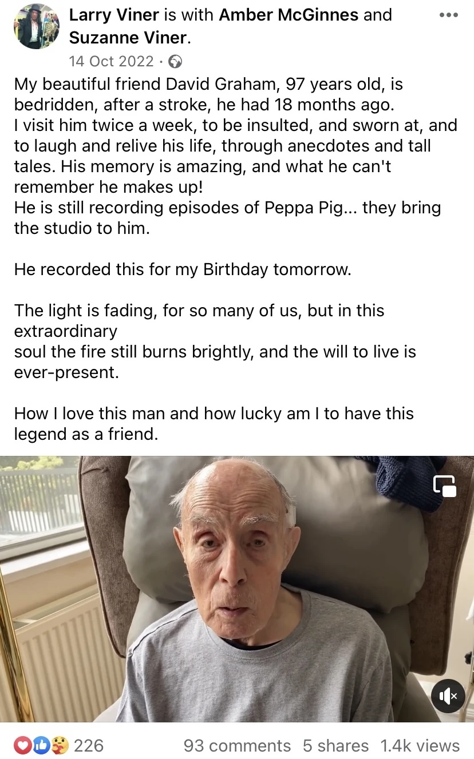Open the 93 comments list
Image resolution: width=474 pixels, height=759 pixels.
point(237,745)
